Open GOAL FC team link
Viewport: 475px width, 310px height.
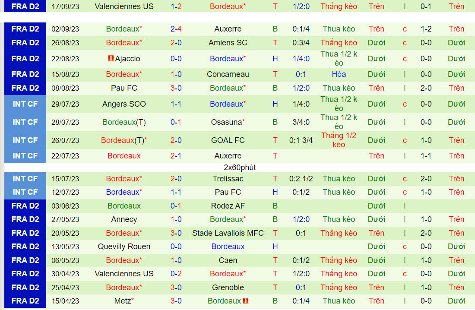point(228,140)
